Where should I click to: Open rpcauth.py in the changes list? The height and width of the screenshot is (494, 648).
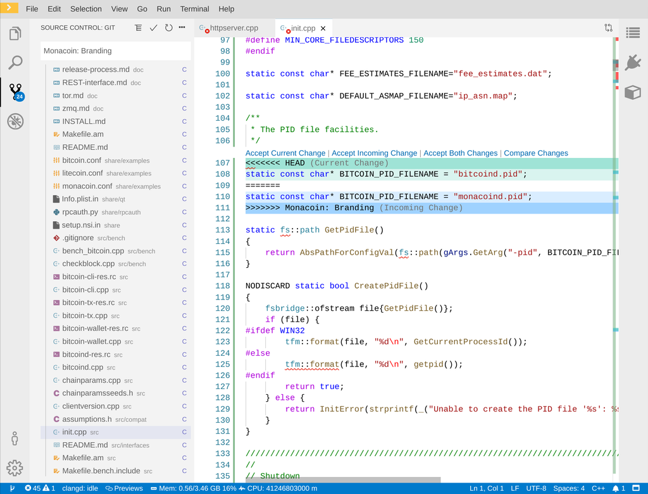click(x=116, y=212)
